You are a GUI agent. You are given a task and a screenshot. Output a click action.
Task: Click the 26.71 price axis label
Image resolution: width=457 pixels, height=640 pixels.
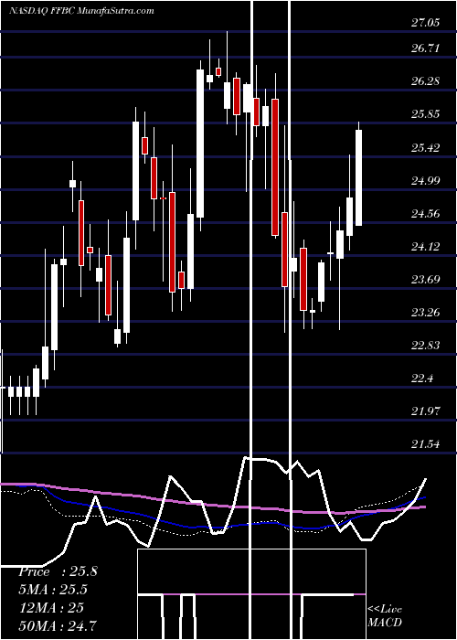pos(425,49)
